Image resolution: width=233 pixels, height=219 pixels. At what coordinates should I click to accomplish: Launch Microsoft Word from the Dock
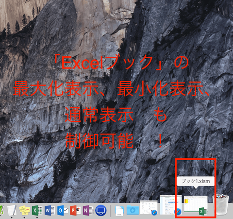50,210
